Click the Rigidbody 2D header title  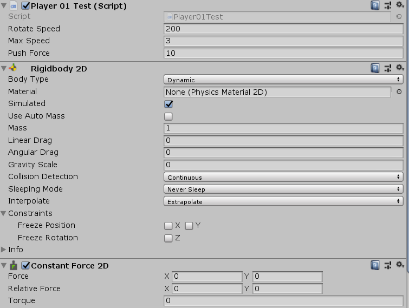tap(59, 69)
